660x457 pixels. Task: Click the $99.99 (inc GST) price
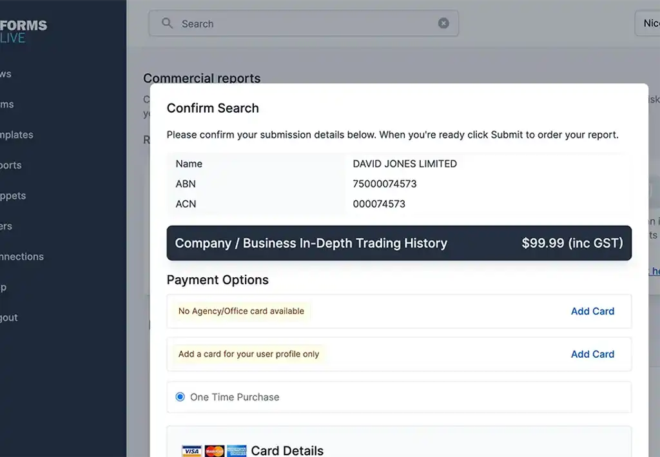(572, 243)
